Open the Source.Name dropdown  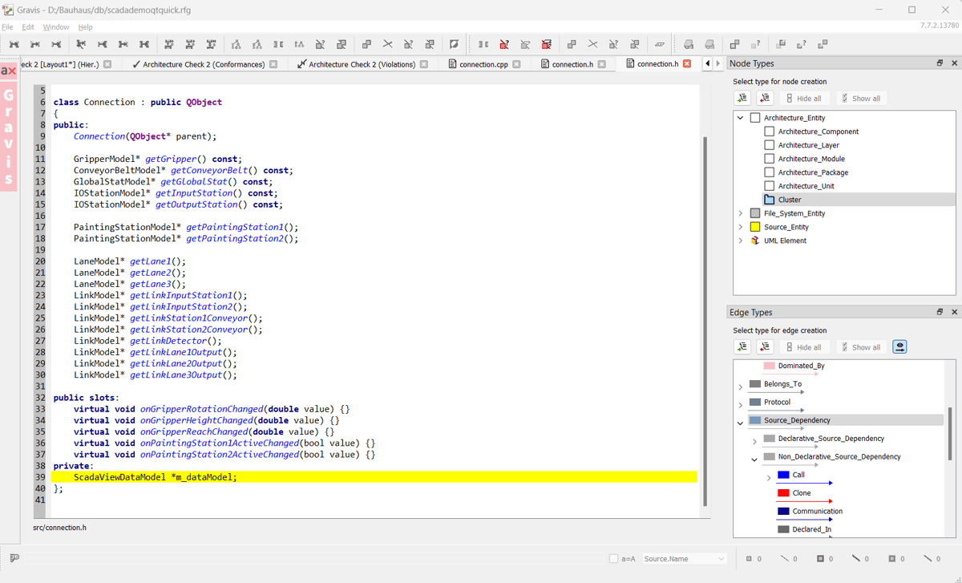pyautogui.click(x=684, y=559)
